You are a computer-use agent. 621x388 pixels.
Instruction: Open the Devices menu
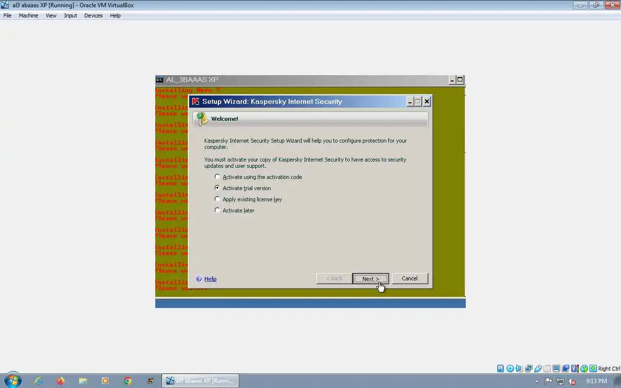click(93, 16)
